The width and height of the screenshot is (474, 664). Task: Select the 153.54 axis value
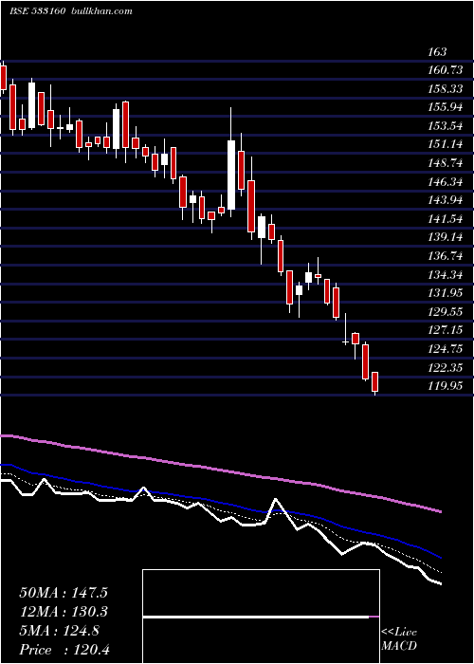447,126
